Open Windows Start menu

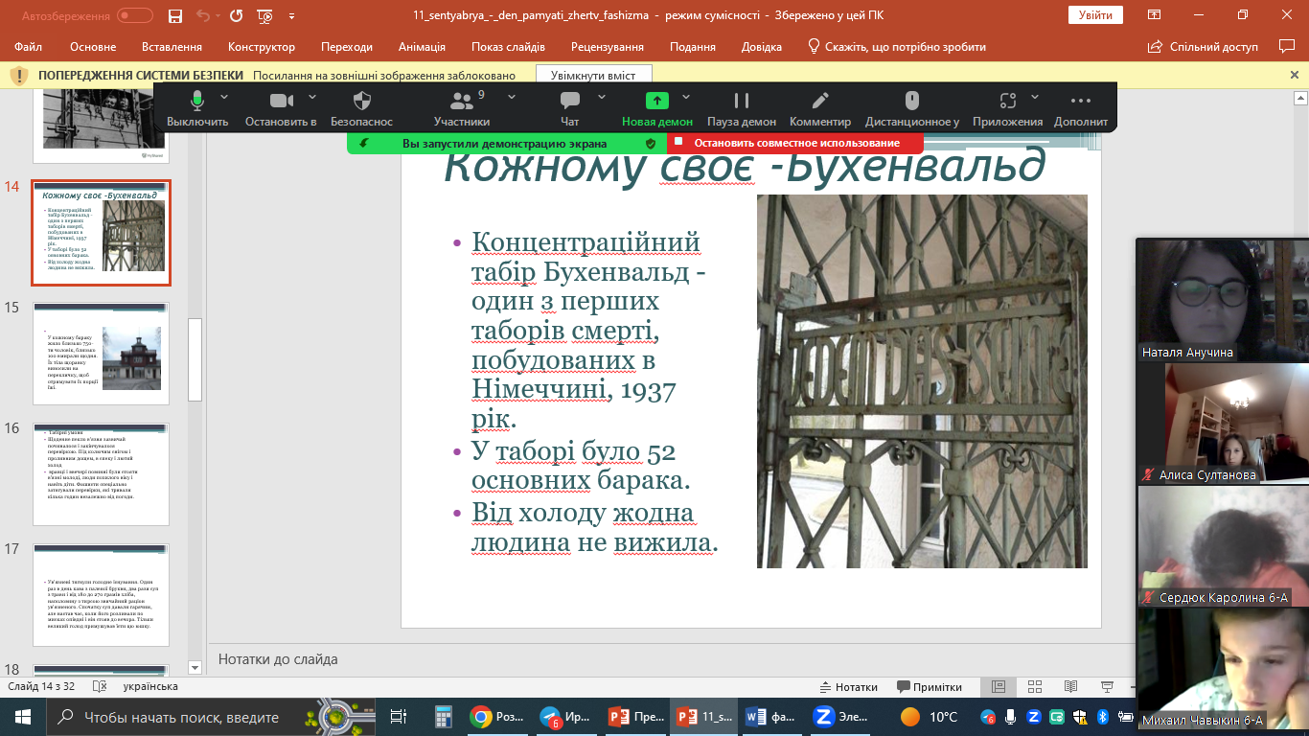[x=23, y=717]
